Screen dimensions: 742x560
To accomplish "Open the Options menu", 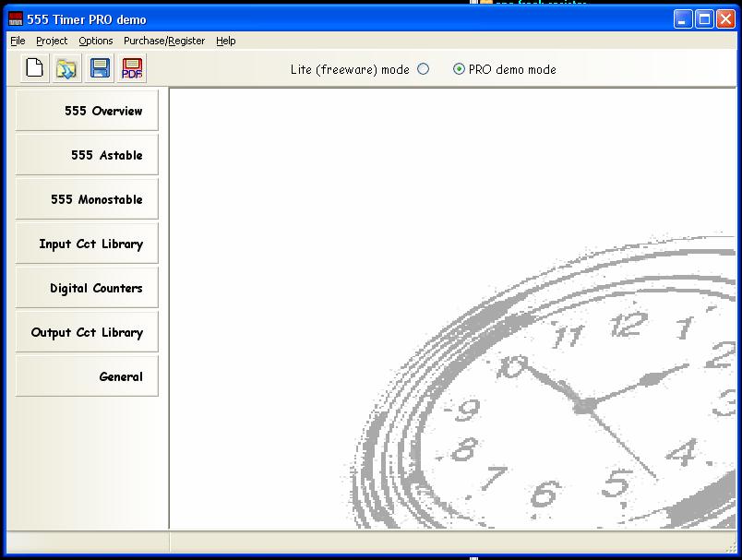I will tap(96, 41).
